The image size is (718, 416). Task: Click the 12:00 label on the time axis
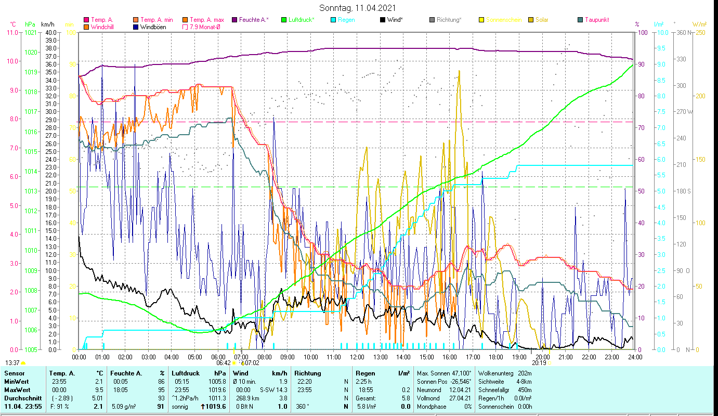357,357
